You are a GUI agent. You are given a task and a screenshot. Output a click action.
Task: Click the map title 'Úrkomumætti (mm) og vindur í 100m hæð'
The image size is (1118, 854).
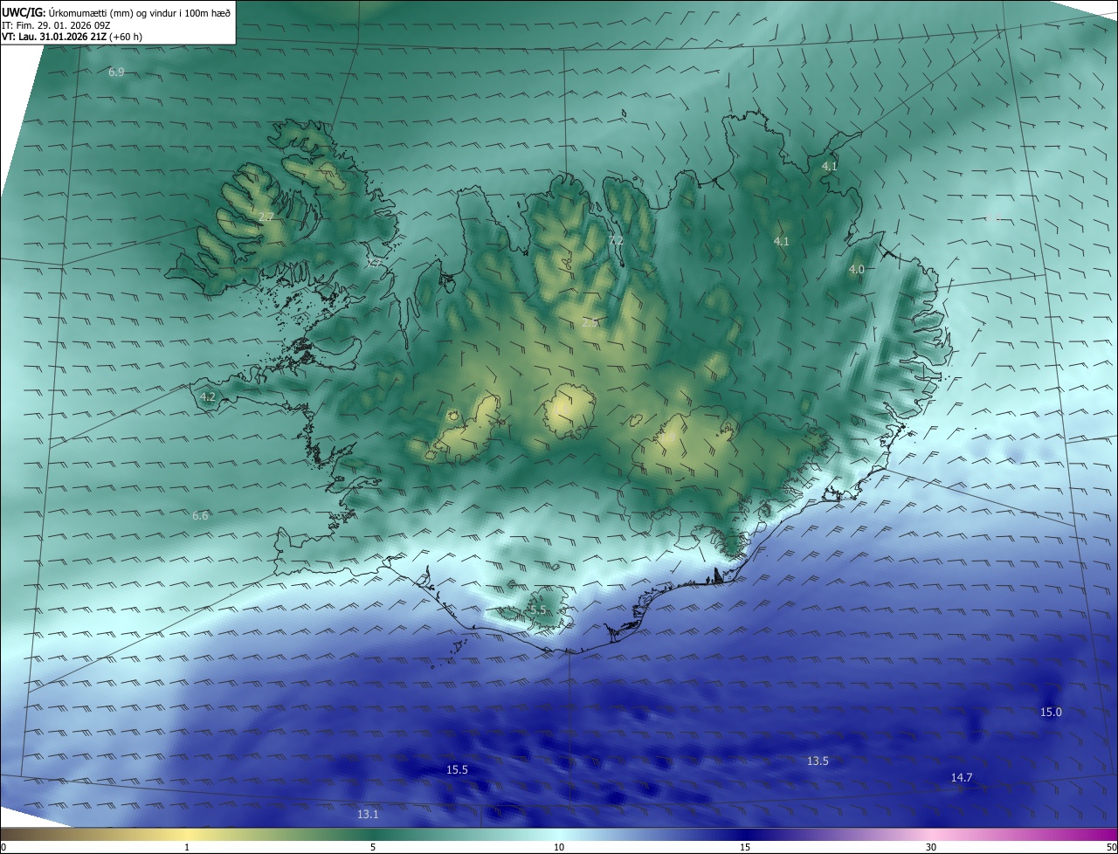point(141,12)
